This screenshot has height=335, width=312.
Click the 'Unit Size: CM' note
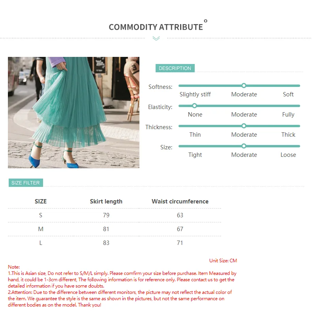223,261
